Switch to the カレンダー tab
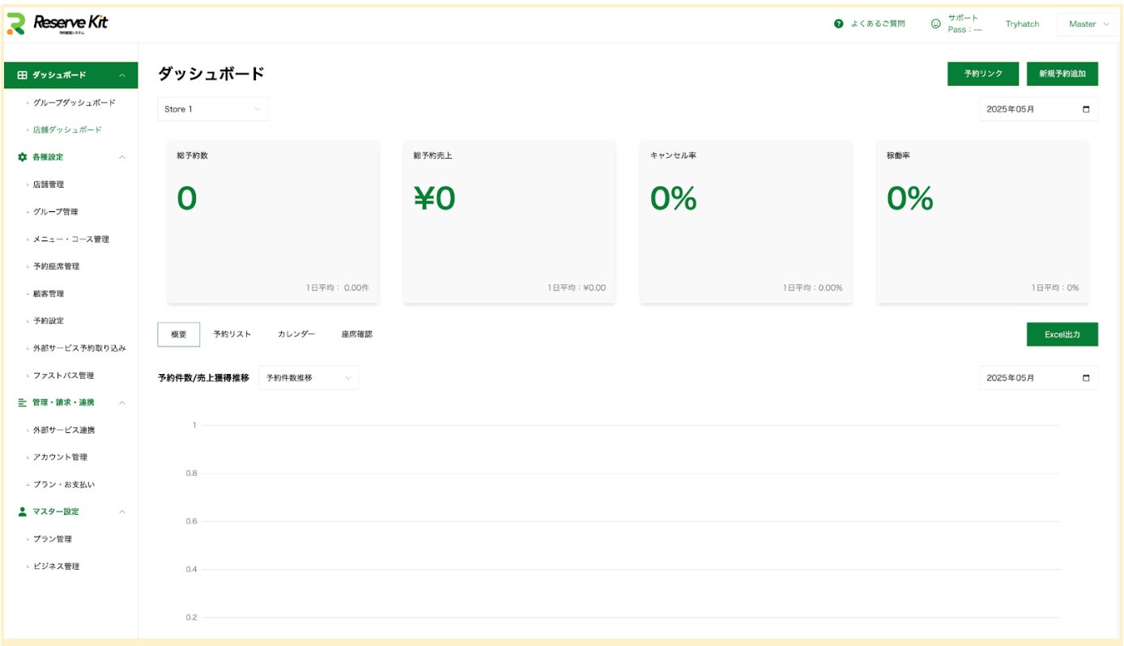Image resolution: width=1124 pixels, height=646 pixels. (x=296, y=334)
